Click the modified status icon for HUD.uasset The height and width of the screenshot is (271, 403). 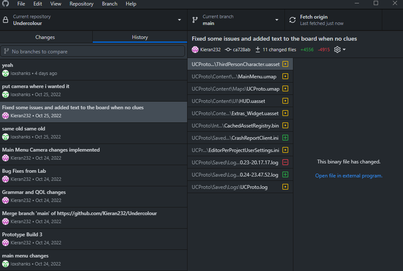tap(285, 101)
